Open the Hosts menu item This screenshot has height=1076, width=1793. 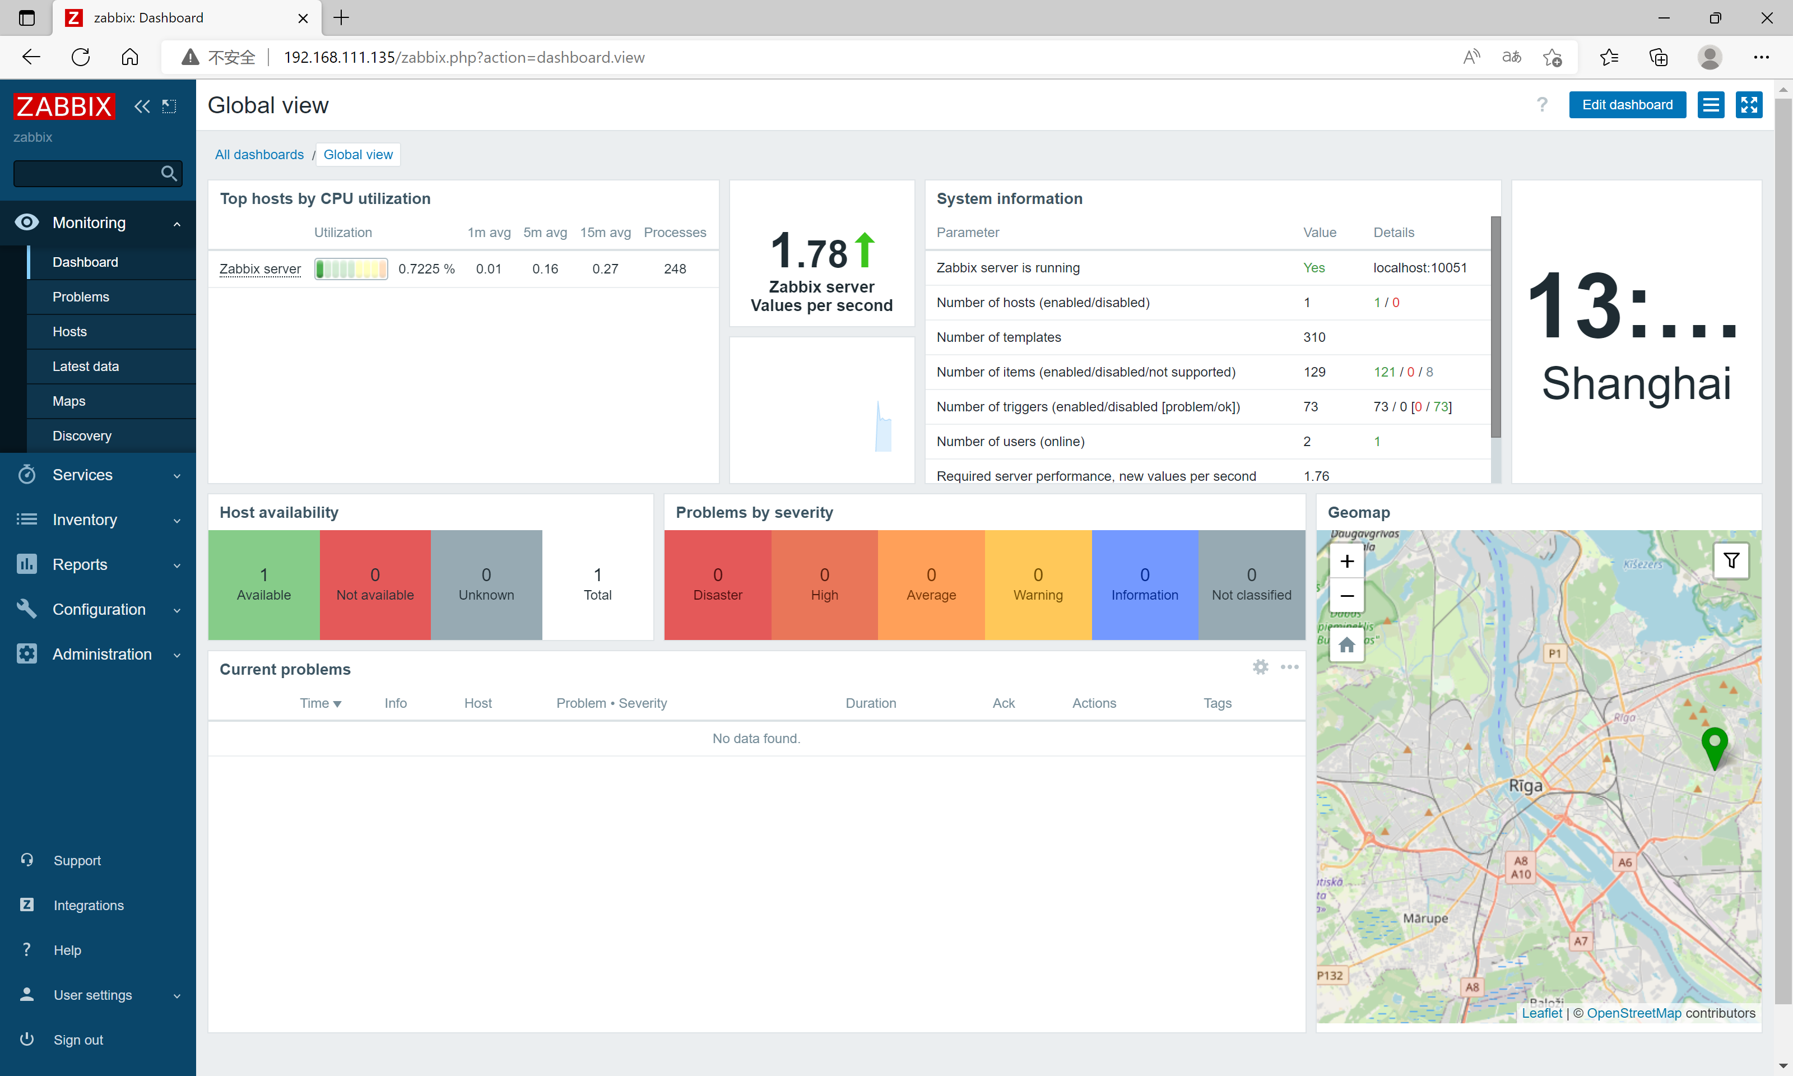pos(112,331)
